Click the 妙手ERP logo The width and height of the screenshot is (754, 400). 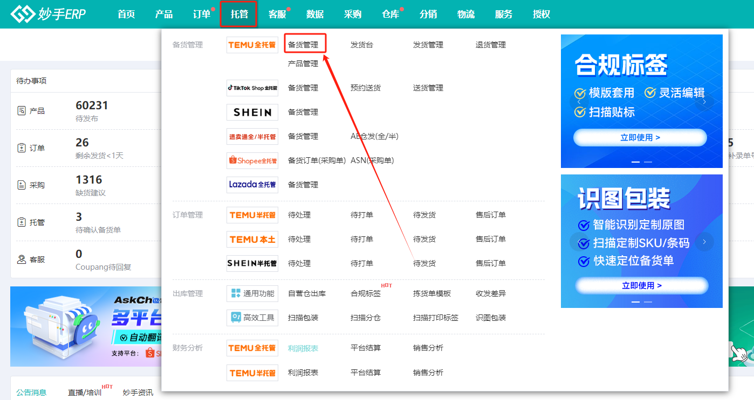(x=49, y=14)
